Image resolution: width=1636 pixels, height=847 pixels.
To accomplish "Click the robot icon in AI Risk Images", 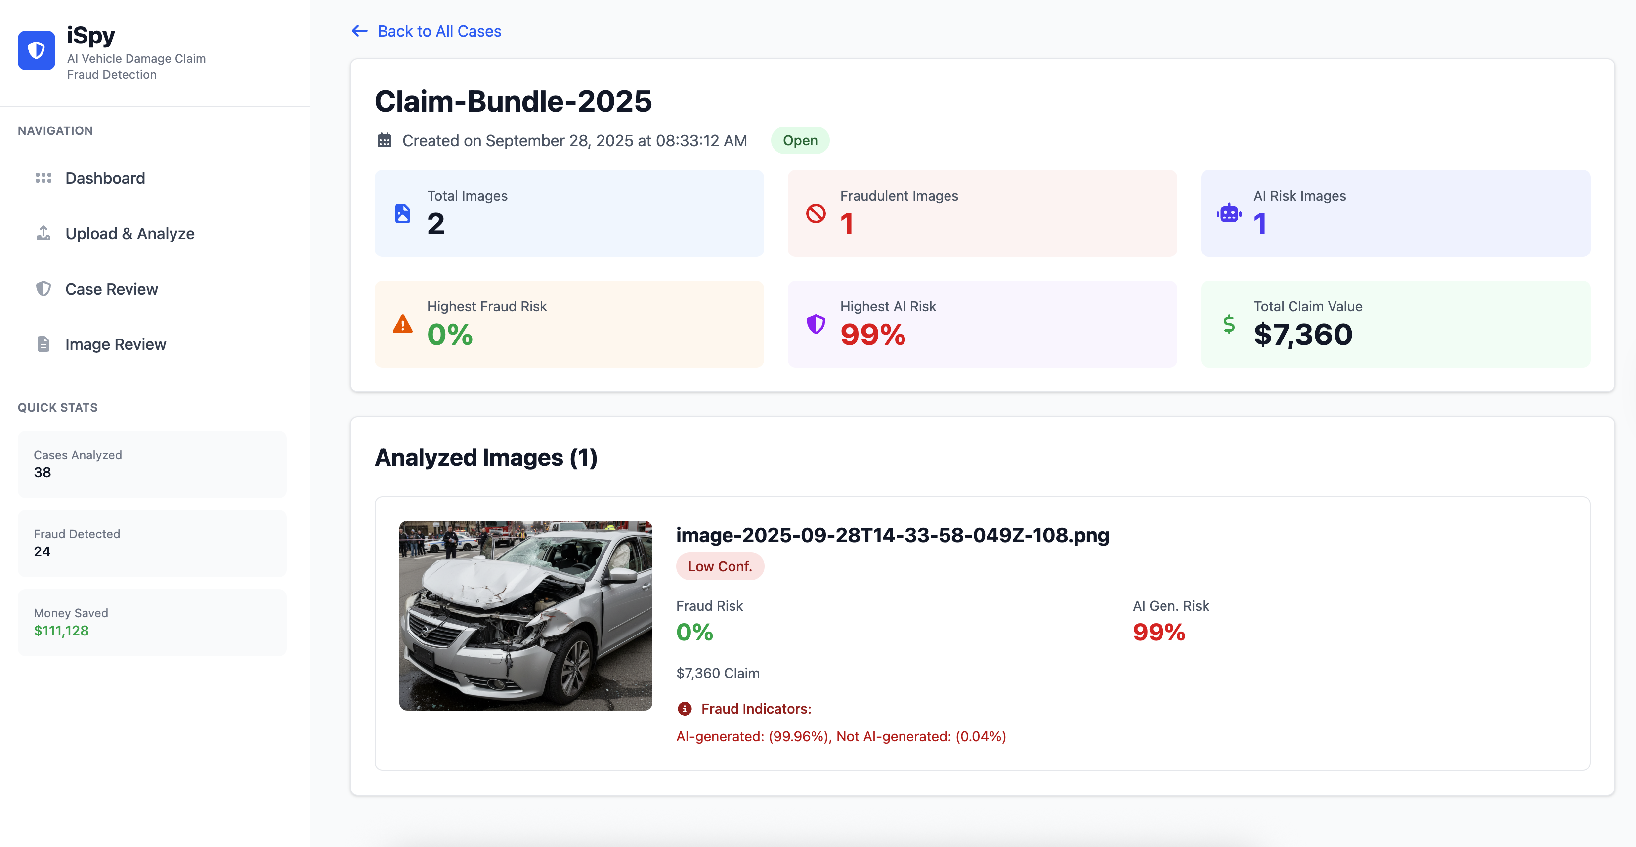I will point(1229,213).
